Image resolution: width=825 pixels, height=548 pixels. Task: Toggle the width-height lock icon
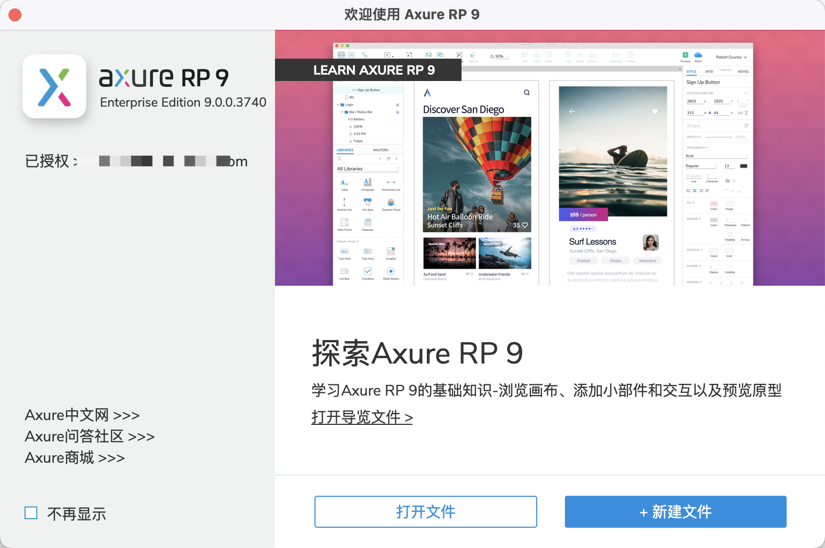(709, 112)
